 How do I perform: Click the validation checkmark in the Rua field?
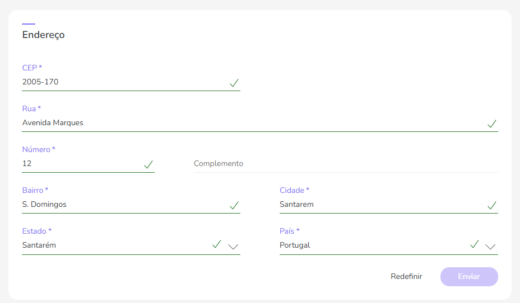coord(491,124)
